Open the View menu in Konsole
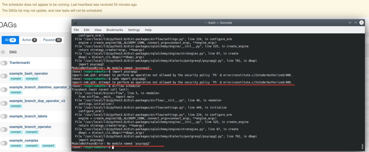Viewport: 369px width, 152px height. [x=98, y=30]
